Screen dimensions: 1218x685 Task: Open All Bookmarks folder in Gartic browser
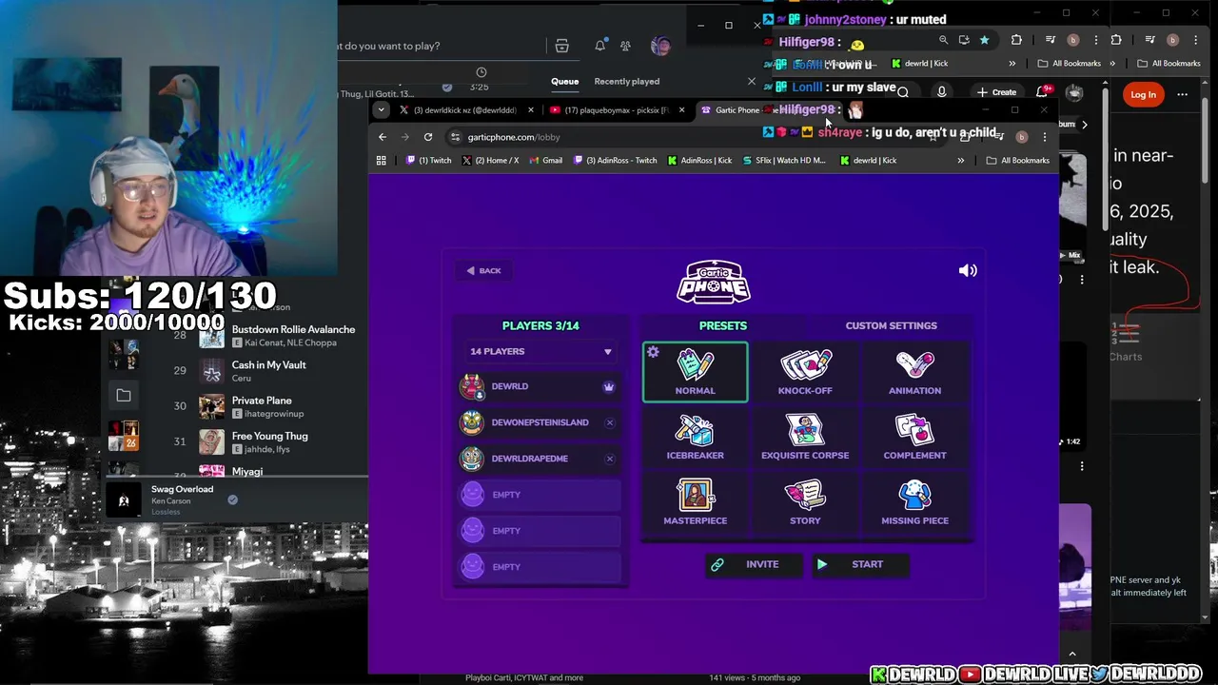[x=1018, y=161]
